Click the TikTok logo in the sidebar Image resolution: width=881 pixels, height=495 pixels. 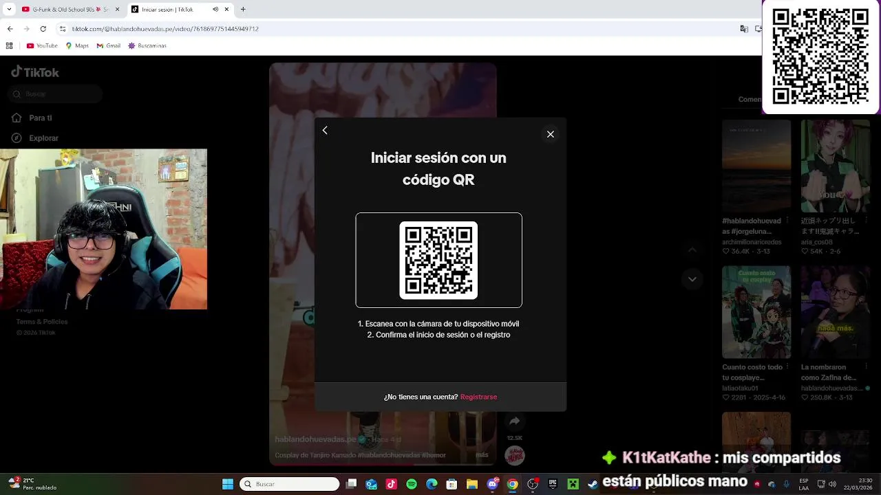[35, 72]
